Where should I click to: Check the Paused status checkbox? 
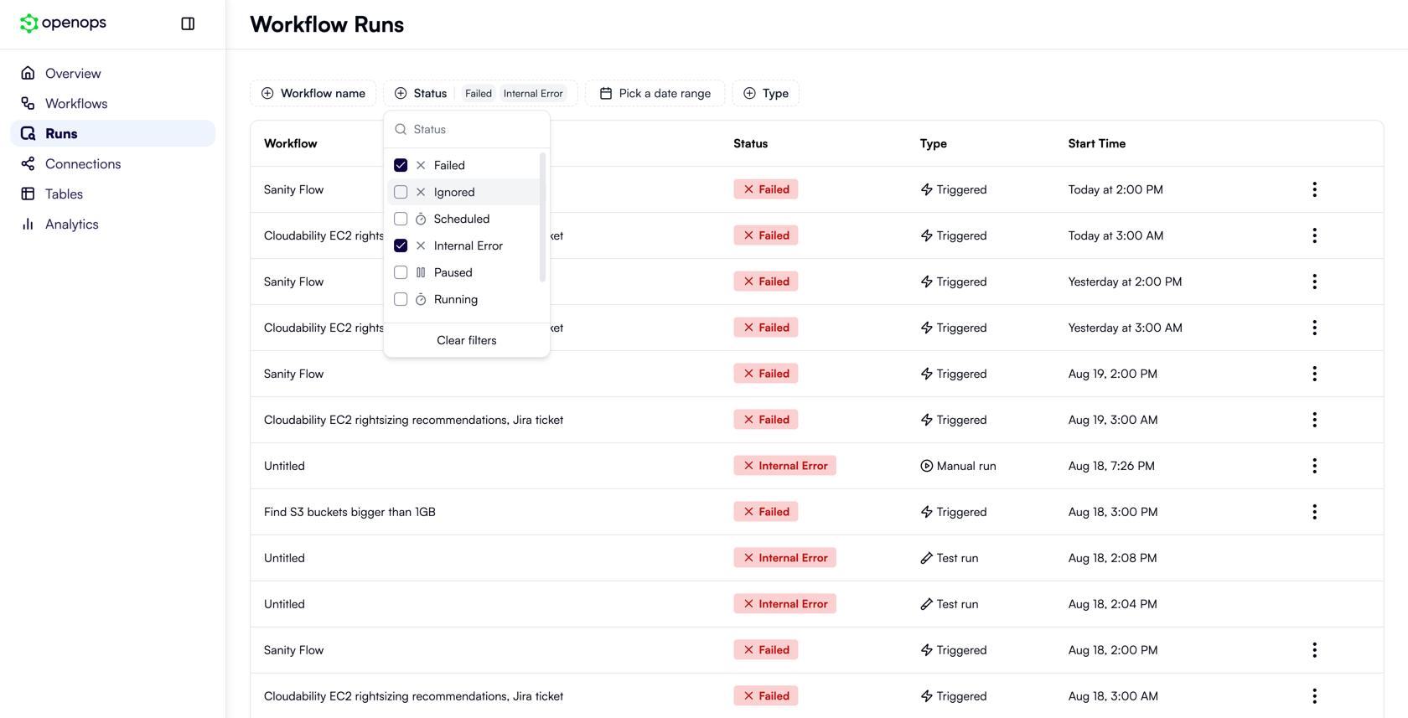(x=401, y=272)
